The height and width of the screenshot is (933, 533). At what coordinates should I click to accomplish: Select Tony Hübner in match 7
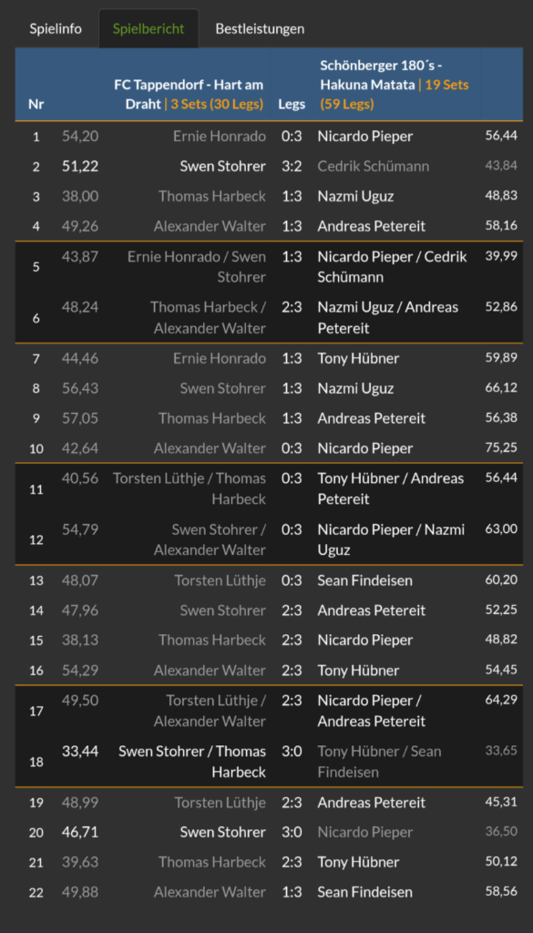(359, 359)
